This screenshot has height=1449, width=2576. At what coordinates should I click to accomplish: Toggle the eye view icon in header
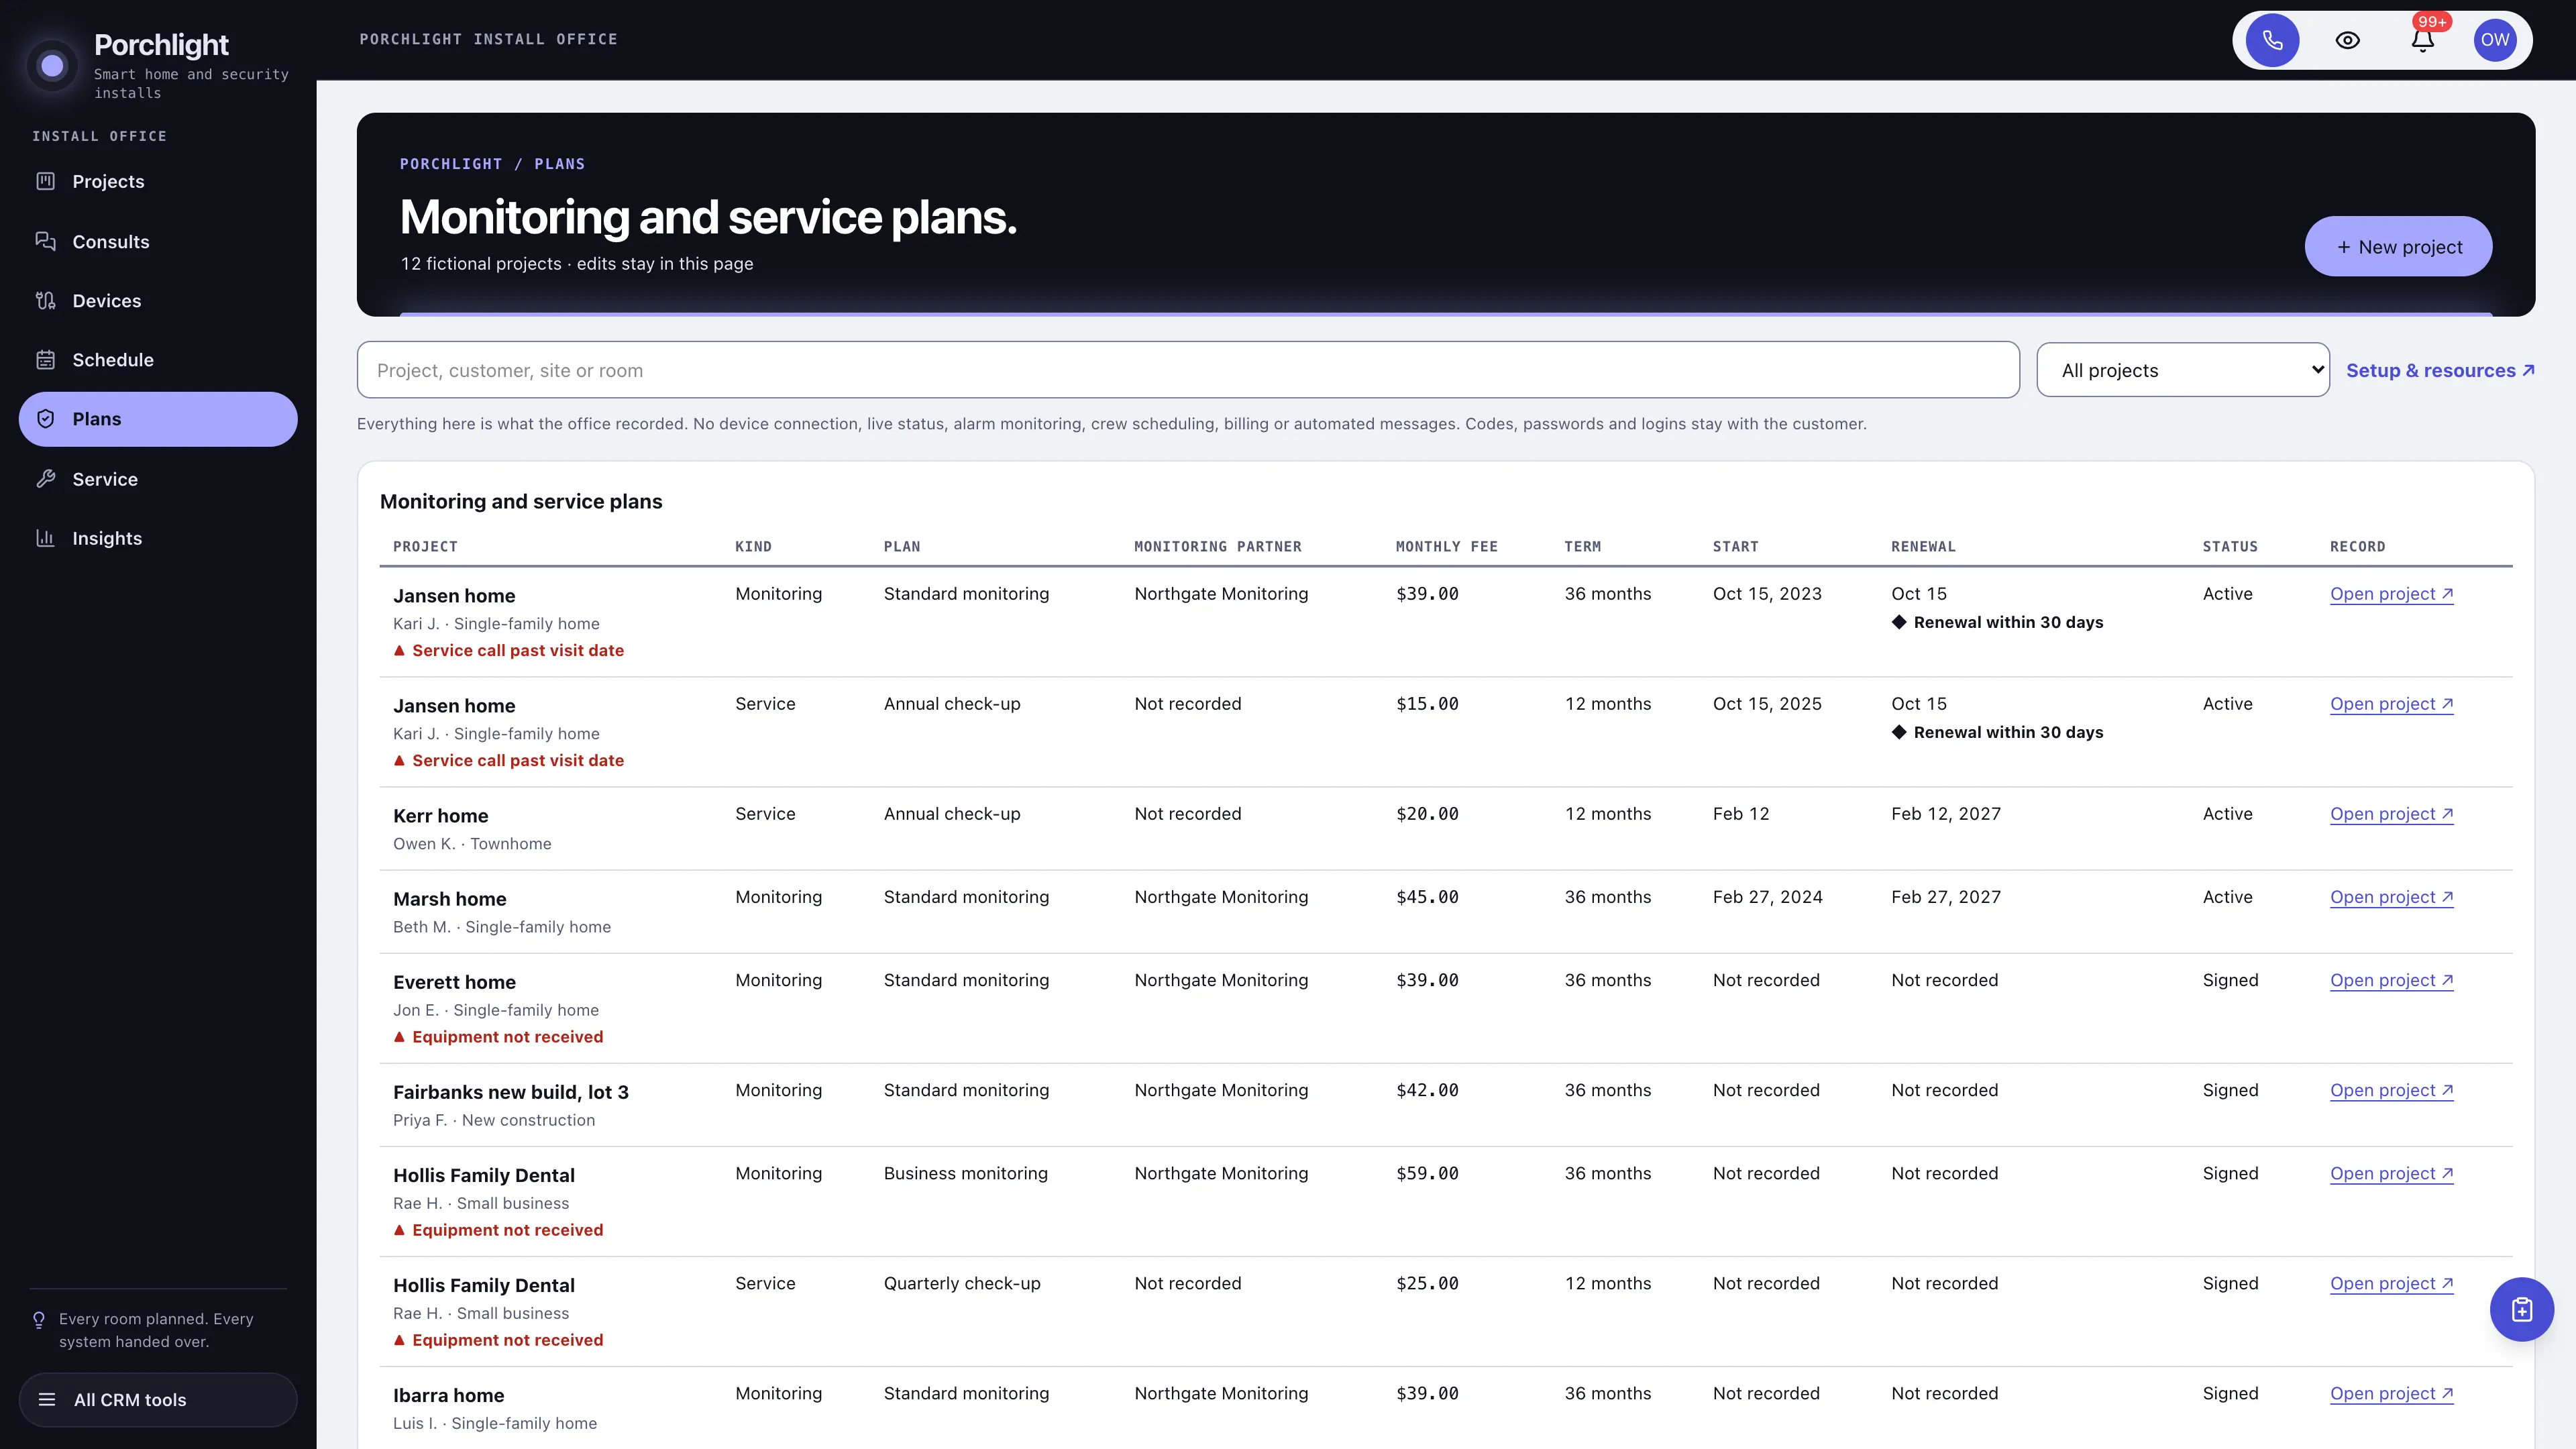(x=2347, y=40)
